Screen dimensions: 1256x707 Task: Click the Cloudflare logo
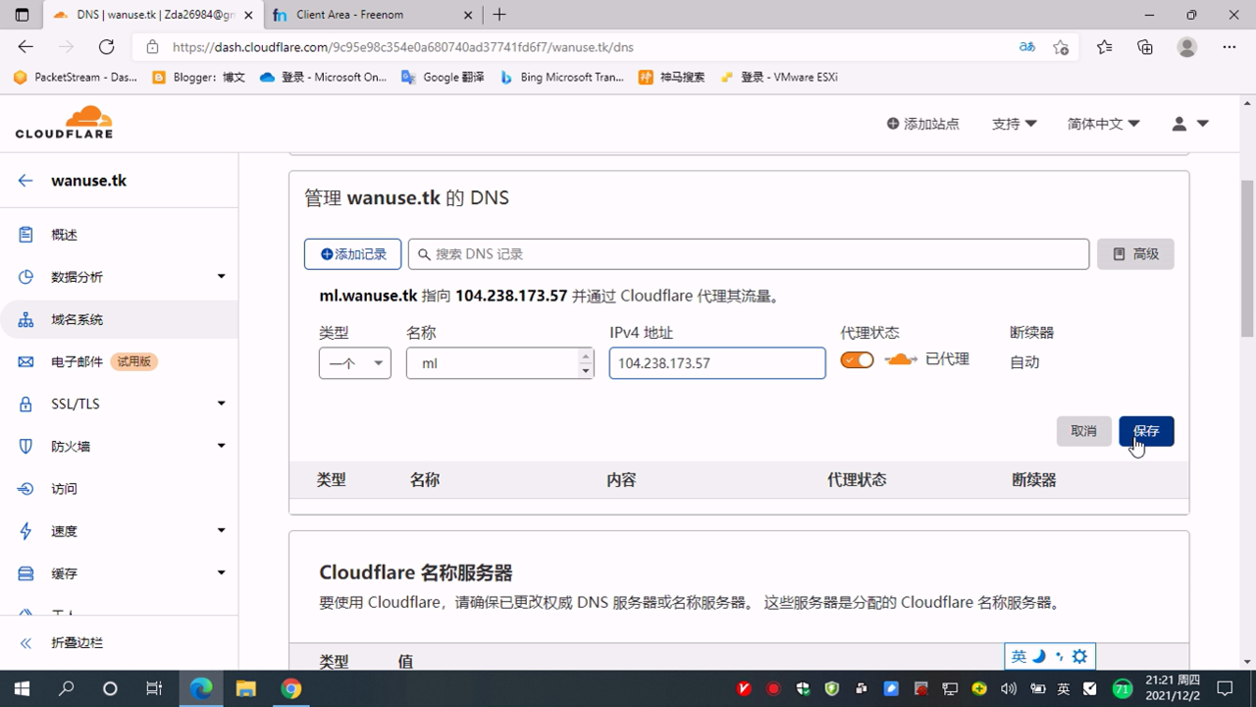(x=64, y=121)
